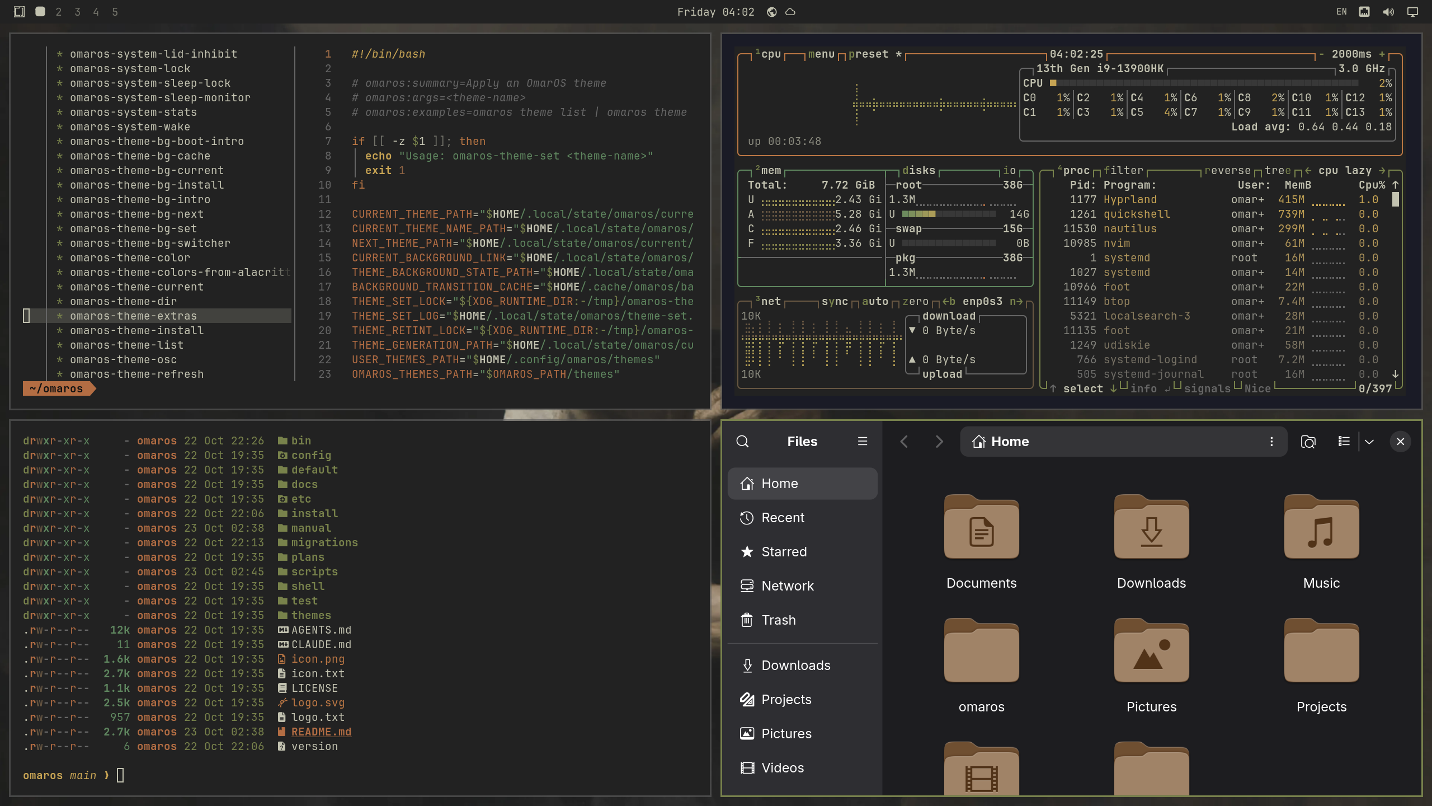Click the btop proc filter field
This screenshot has height=806, width=1432.
click(x=1123, y=170)
